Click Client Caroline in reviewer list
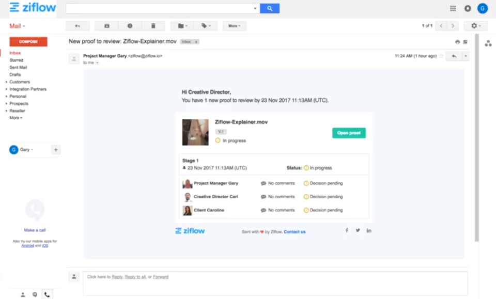Image resolution: width=496 pixels, height=299 pixels. pyautogui.click(x=209, y=210)
